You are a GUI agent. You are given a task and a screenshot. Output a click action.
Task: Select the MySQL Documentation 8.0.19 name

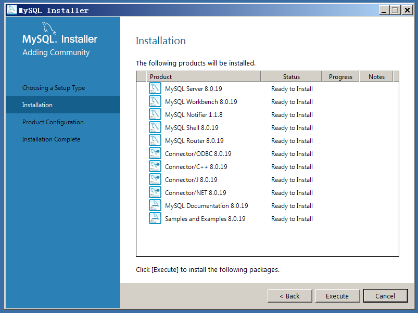pos(207,206)
